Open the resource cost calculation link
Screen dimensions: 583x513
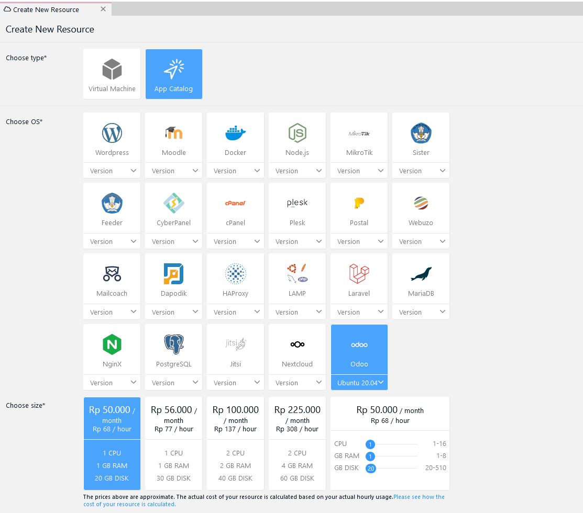(419, 496)
